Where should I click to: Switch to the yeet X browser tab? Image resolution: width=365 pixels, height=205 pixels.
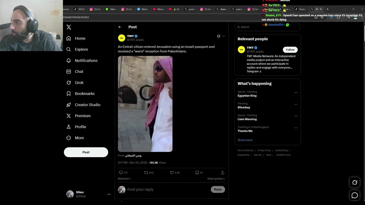point(237,9)
